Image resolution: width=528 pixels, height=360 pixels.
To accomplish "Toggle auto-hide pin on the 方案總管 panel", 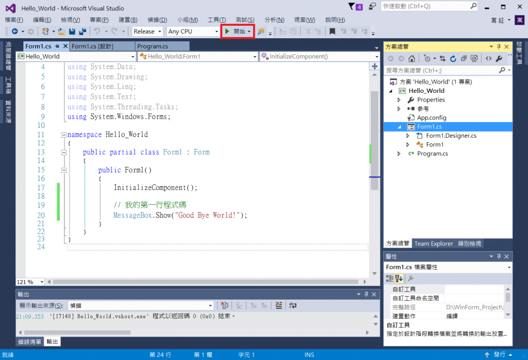I will tap(499, 46).
